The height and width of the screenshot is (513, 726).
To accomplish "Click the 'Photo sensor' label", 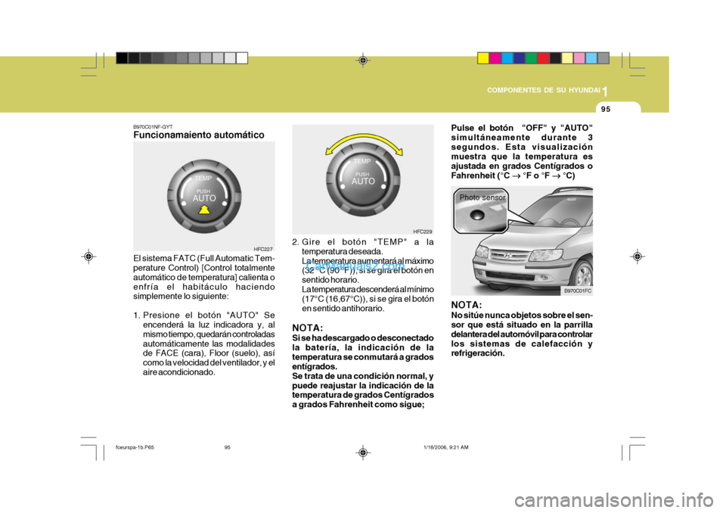I will (x=482, y=197).
